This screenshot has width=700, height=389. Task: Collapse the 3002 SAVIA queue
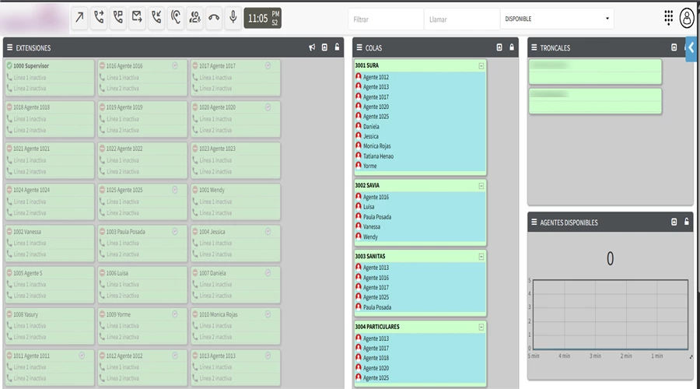tap(481, 186)
